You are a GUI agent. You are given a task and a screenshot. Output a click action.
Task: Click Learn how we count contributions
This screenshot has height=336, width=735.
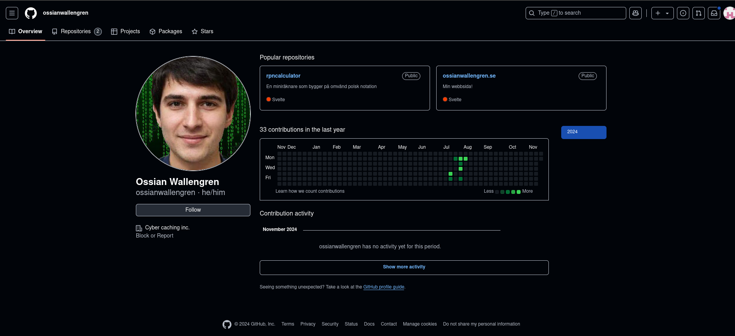click(x=310, y=191)
